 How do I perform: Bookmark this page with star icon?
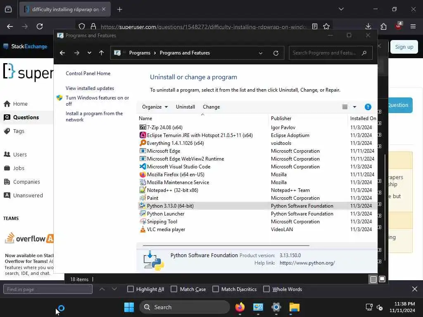tap(326, 26)
